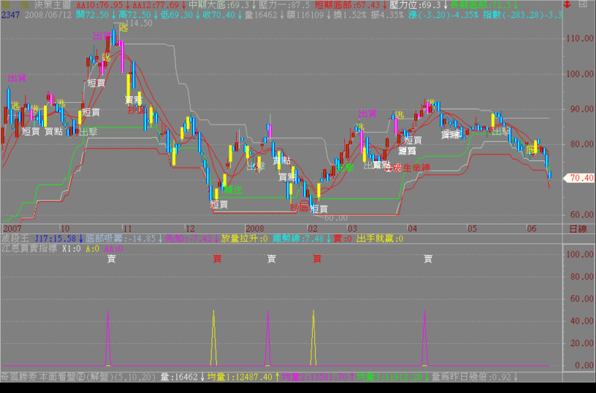Screen dimensions: 596x393
Task: Click the 2008 year label on the axis
Action: pos(256,227)
